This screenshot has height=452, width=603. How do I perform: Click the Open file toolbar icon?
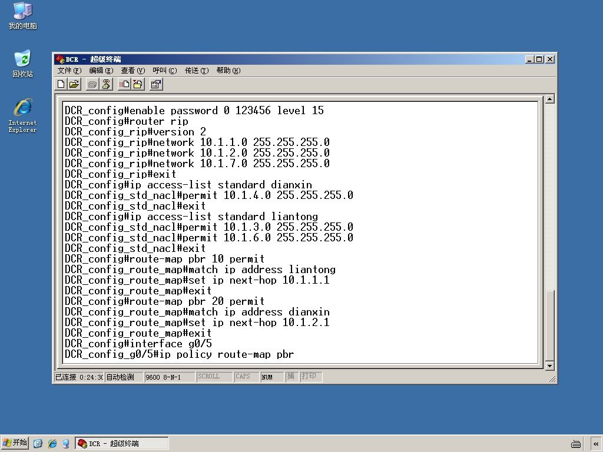click(74, 84)
